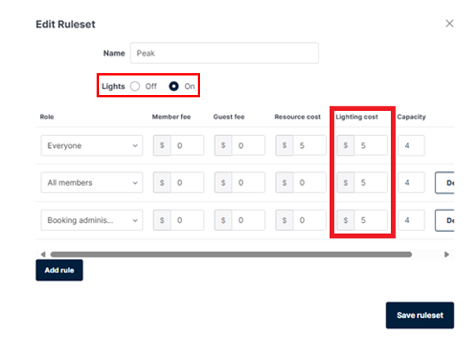Image resolution: width=474 pixels, height=354 pixels.
Task: Edit the ruleset Name field
Action: point(224,54)
